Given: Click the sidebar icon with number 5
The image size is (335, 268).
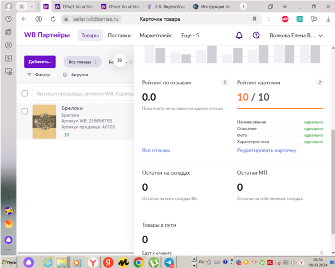Looking at the screenshot, I should click(x=9, y=58).
